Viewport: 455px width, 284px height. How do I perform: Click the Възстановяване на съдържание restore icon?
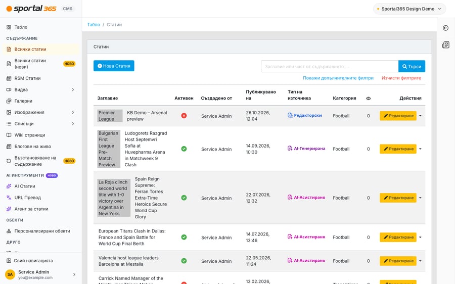click(x=9, y=161)
